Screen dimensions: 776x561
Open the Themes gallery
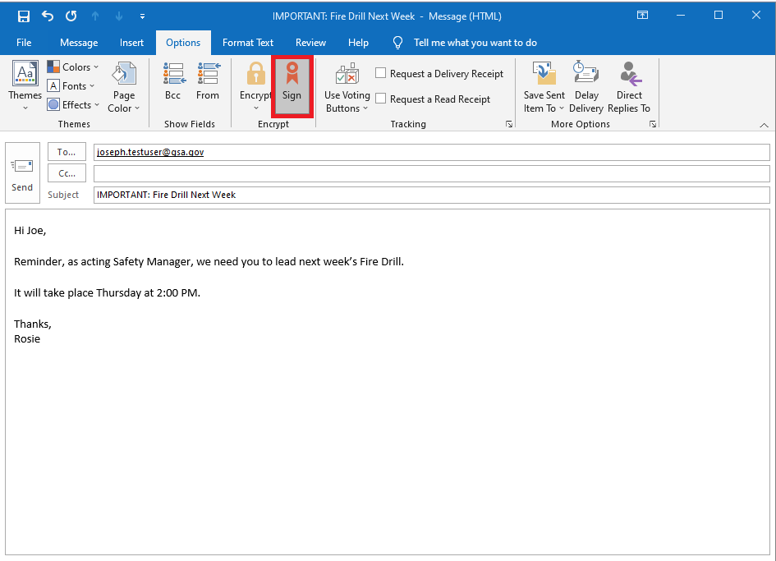click(24, 85)
